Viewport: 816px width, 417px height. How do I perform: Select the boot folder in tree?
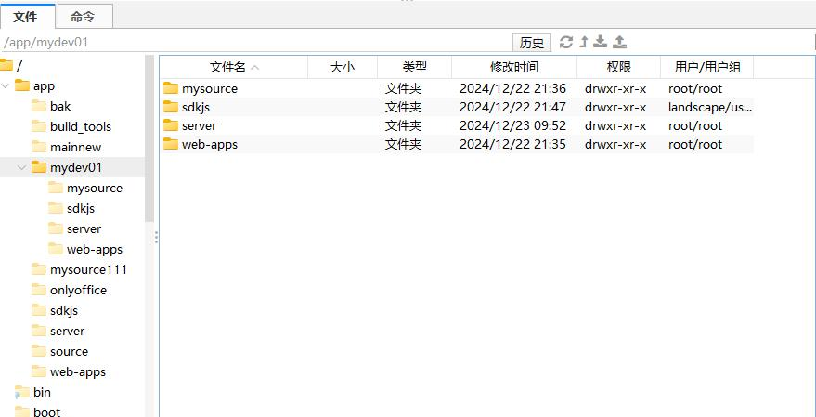pyautogui.click(x=37, y=411)
